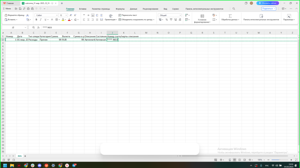The width and height of the screenshot is (300, 168).
Task: Open number format dropdown showing Общий
Action: (x=180, y=15)
